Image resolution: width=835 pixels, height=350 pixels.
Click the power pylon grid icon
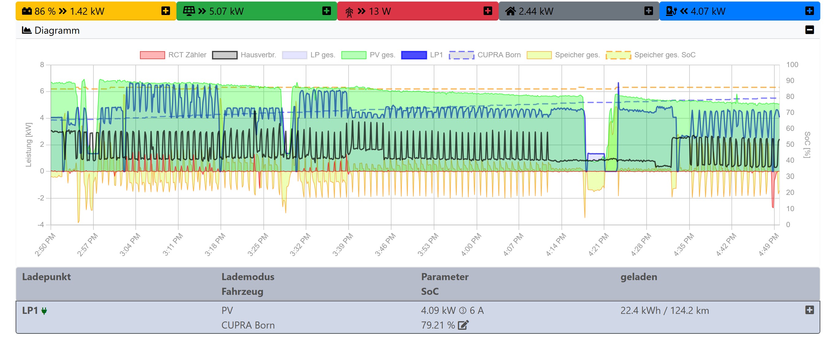[x=349, y=12]
